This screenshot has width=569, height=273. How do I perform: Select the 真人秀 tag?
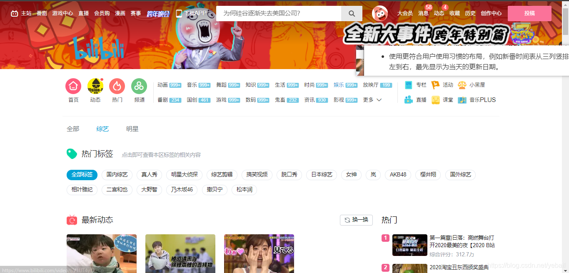(150, 175)
